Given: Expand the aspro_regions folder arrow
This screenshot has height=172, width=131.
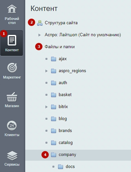Looking at the screenshot, I should point(46,71).
